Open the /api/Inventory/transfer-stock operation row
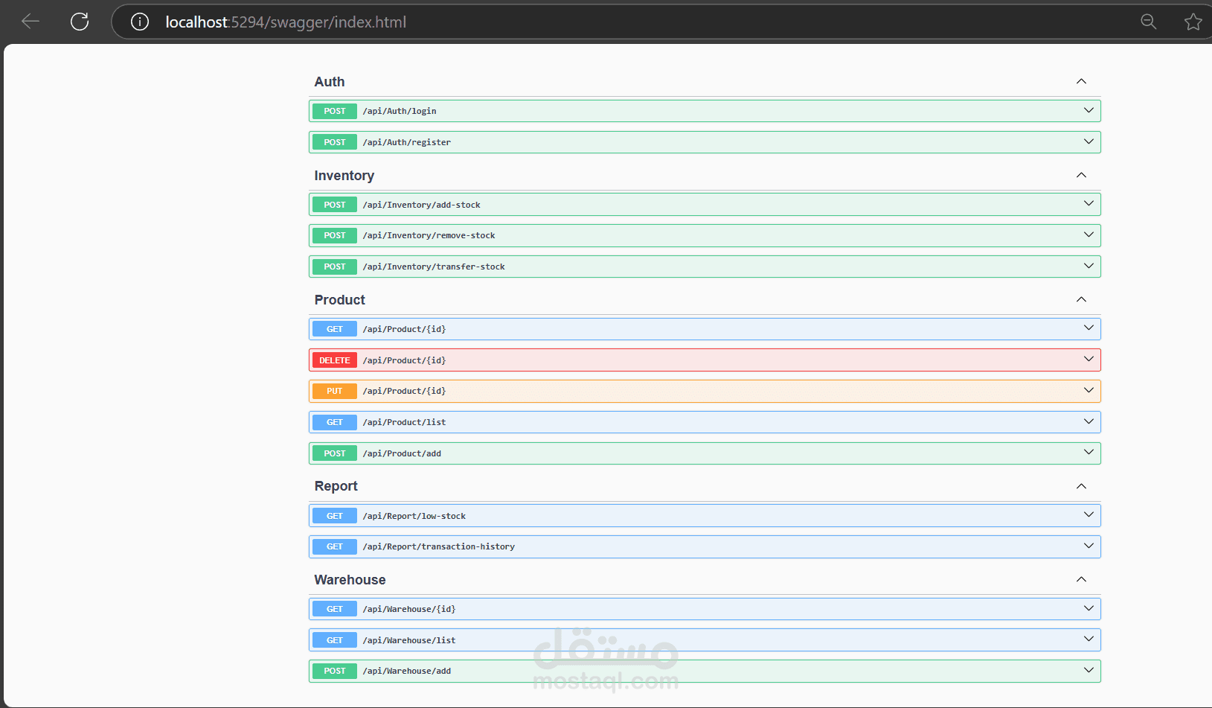This screenshot has height=708, width=1212. tap(705, 266)
